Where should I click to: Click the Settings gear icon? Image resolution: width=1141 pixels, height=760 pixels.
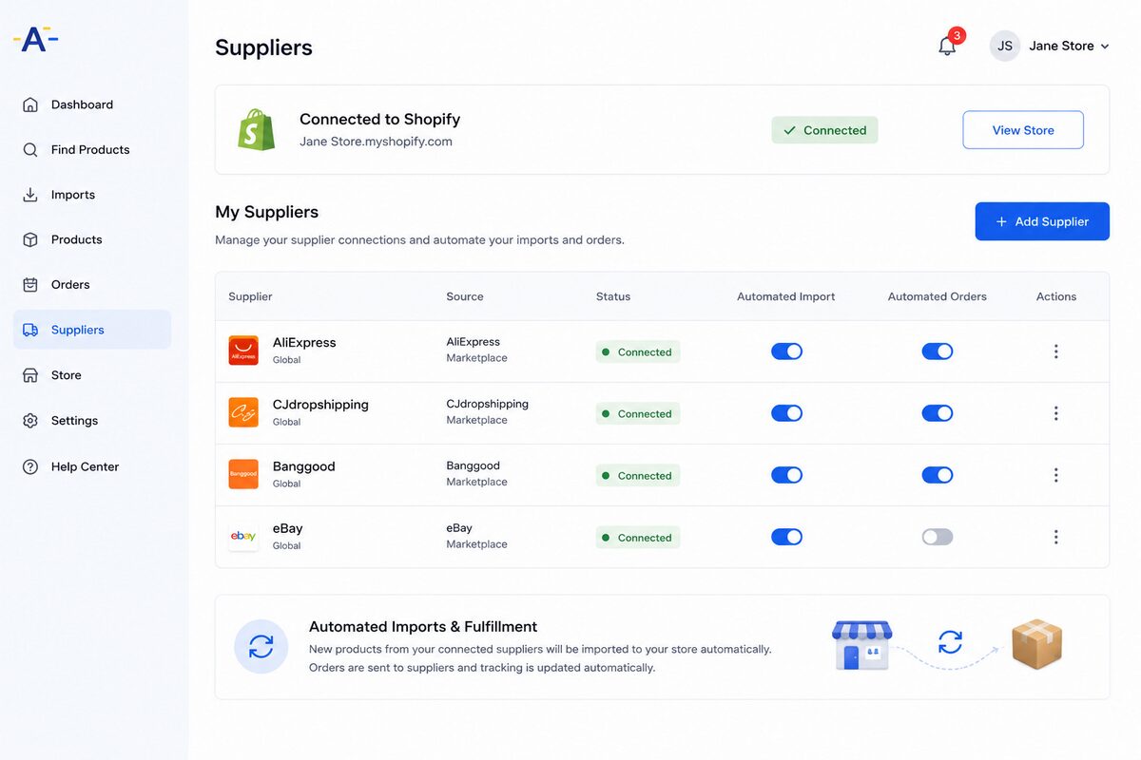[x=30, y=420]
